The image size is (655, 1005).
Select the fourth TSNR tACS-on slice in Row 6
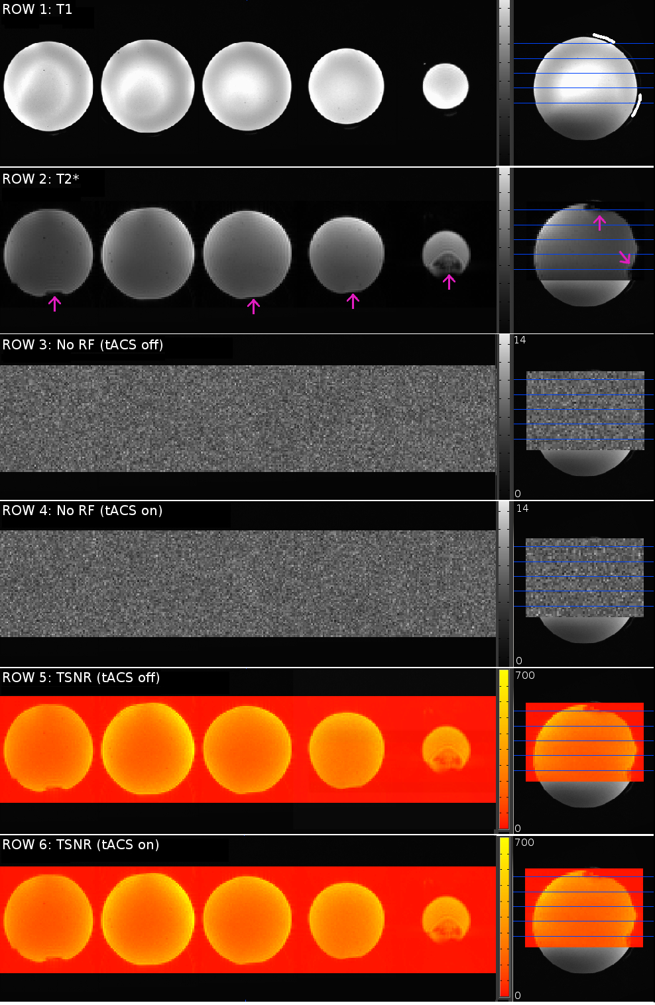coord(346,920)
